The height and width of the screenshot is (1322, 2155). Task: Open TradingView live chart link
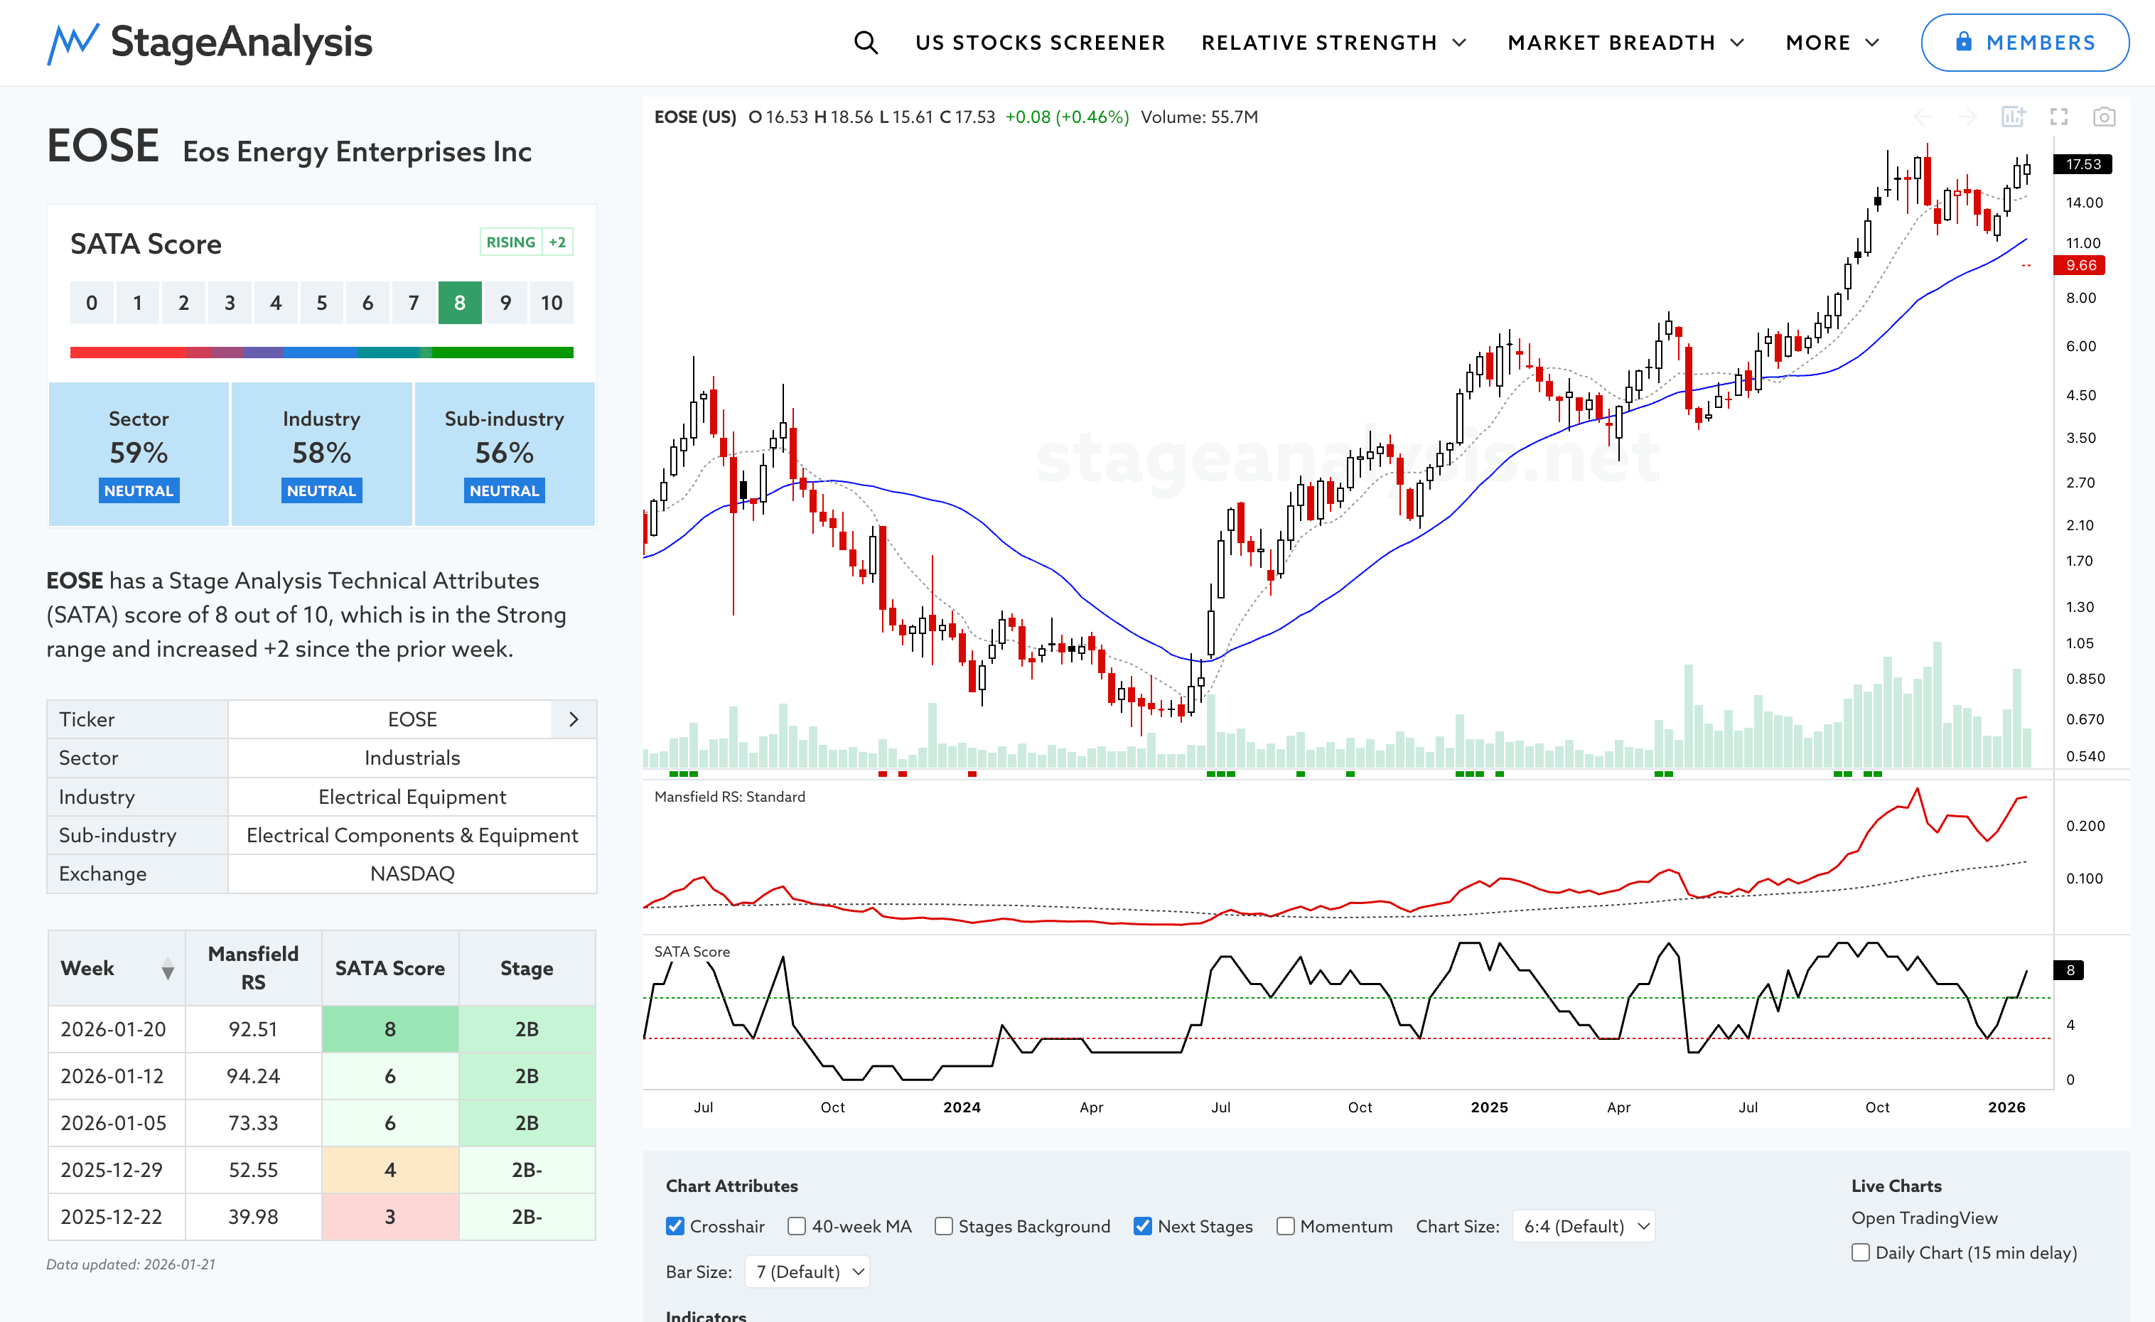(1924, 1217)
